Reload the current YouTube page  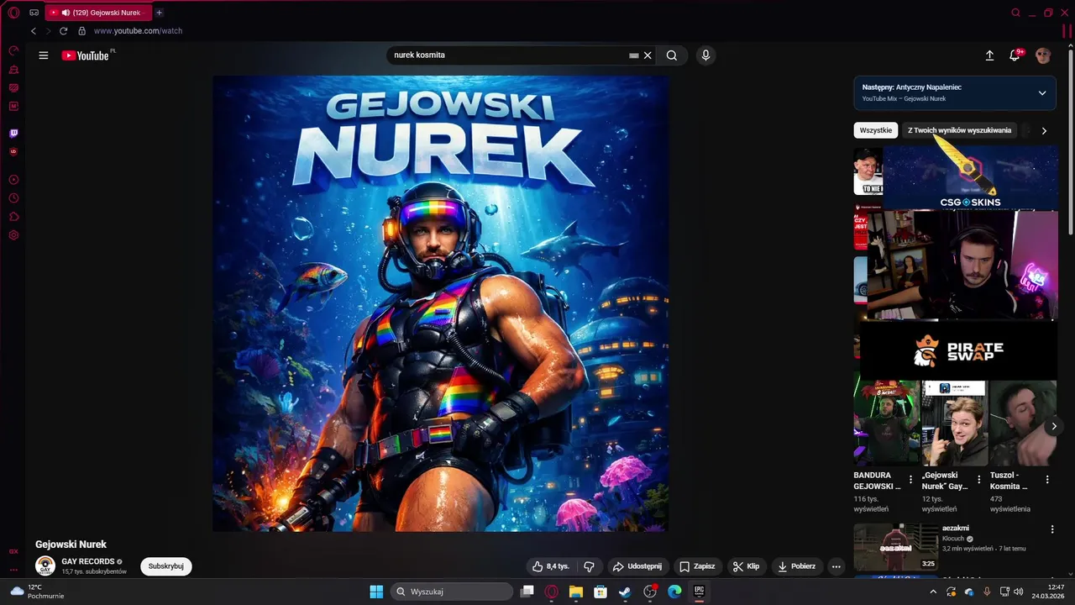tap(63, 31)
